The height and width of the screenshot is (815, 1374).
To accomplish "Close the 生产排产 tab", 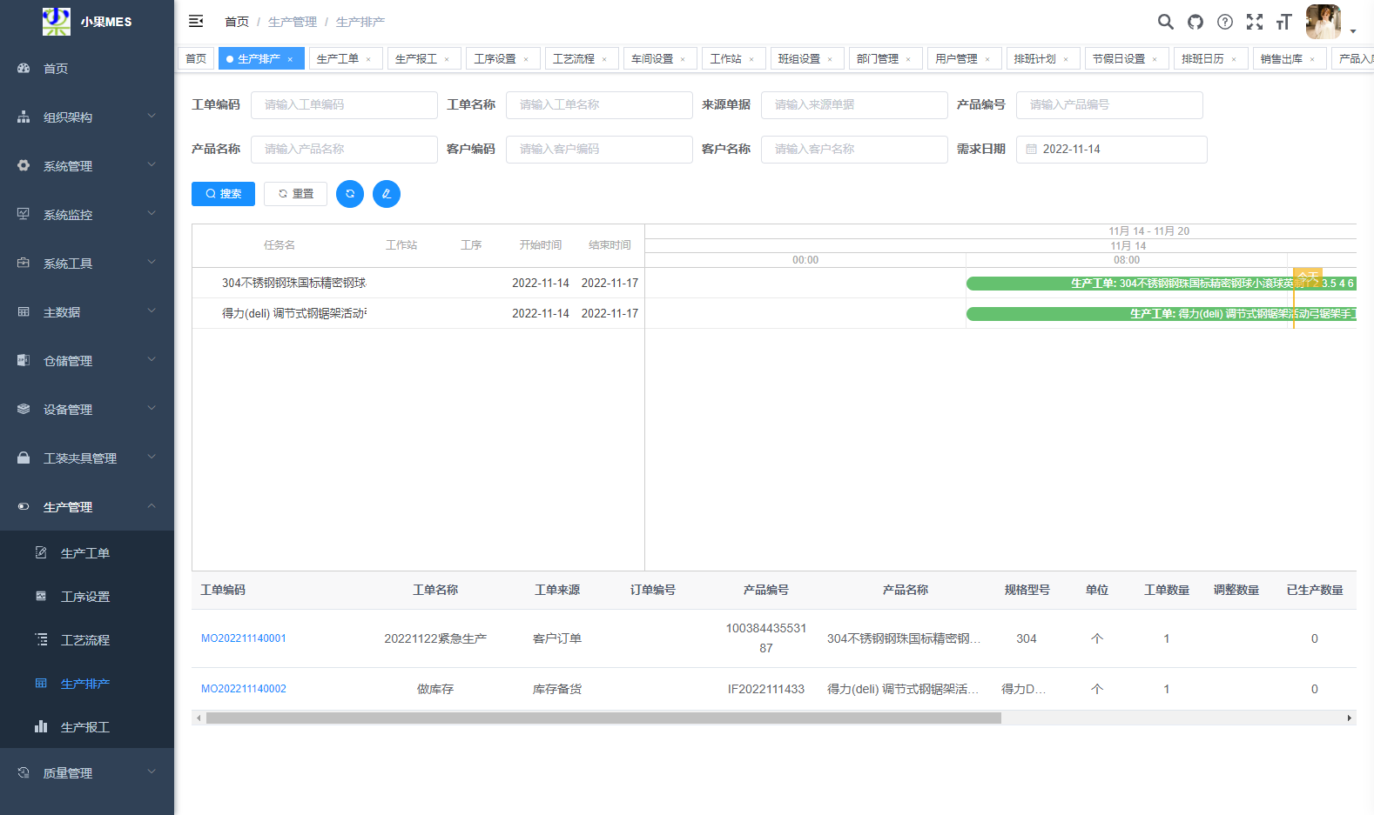I will 290,59.
